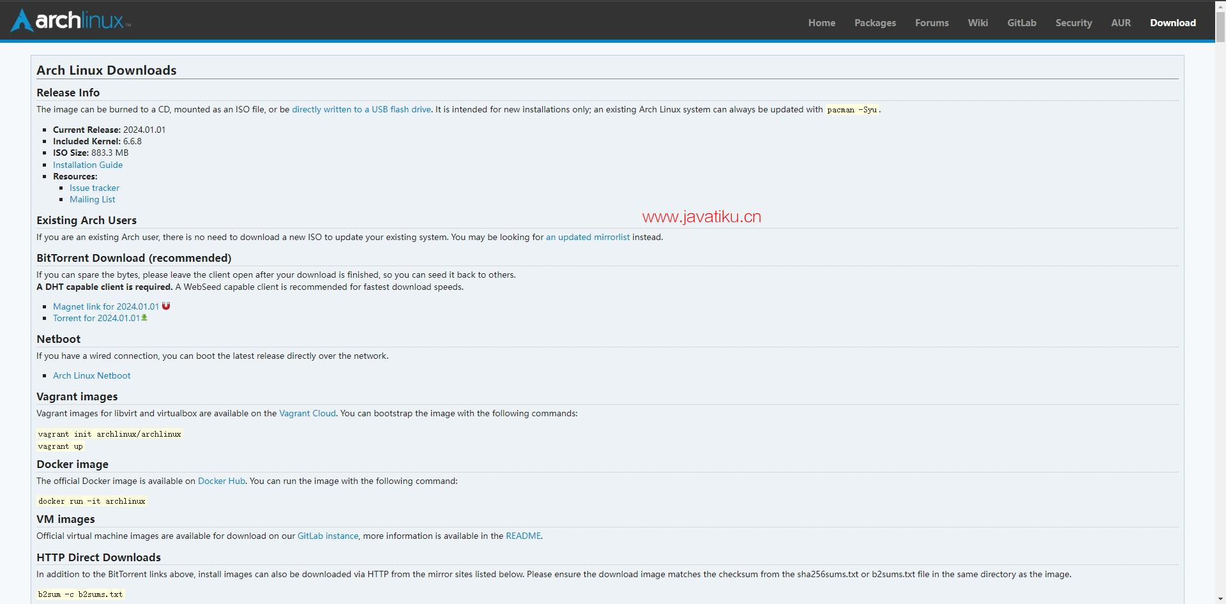Select the Download nav item
Screen dimensions: 1226x604
1173,22
